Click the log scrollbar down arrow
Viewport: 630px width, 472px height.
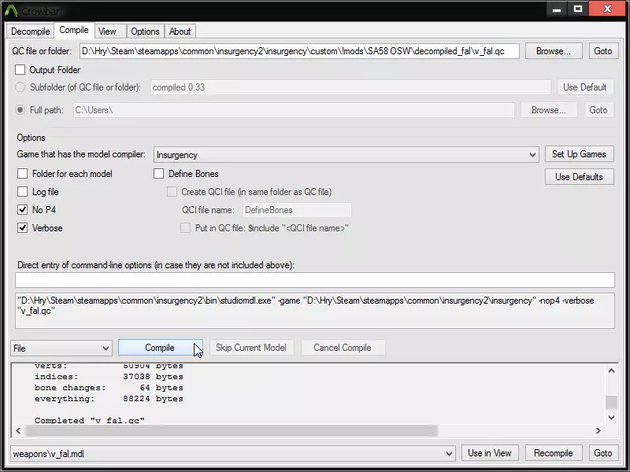[611, 418]
